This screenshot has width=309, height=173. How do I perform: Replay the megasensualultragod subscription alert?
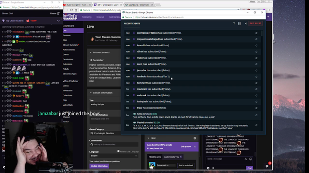point(256,39)
